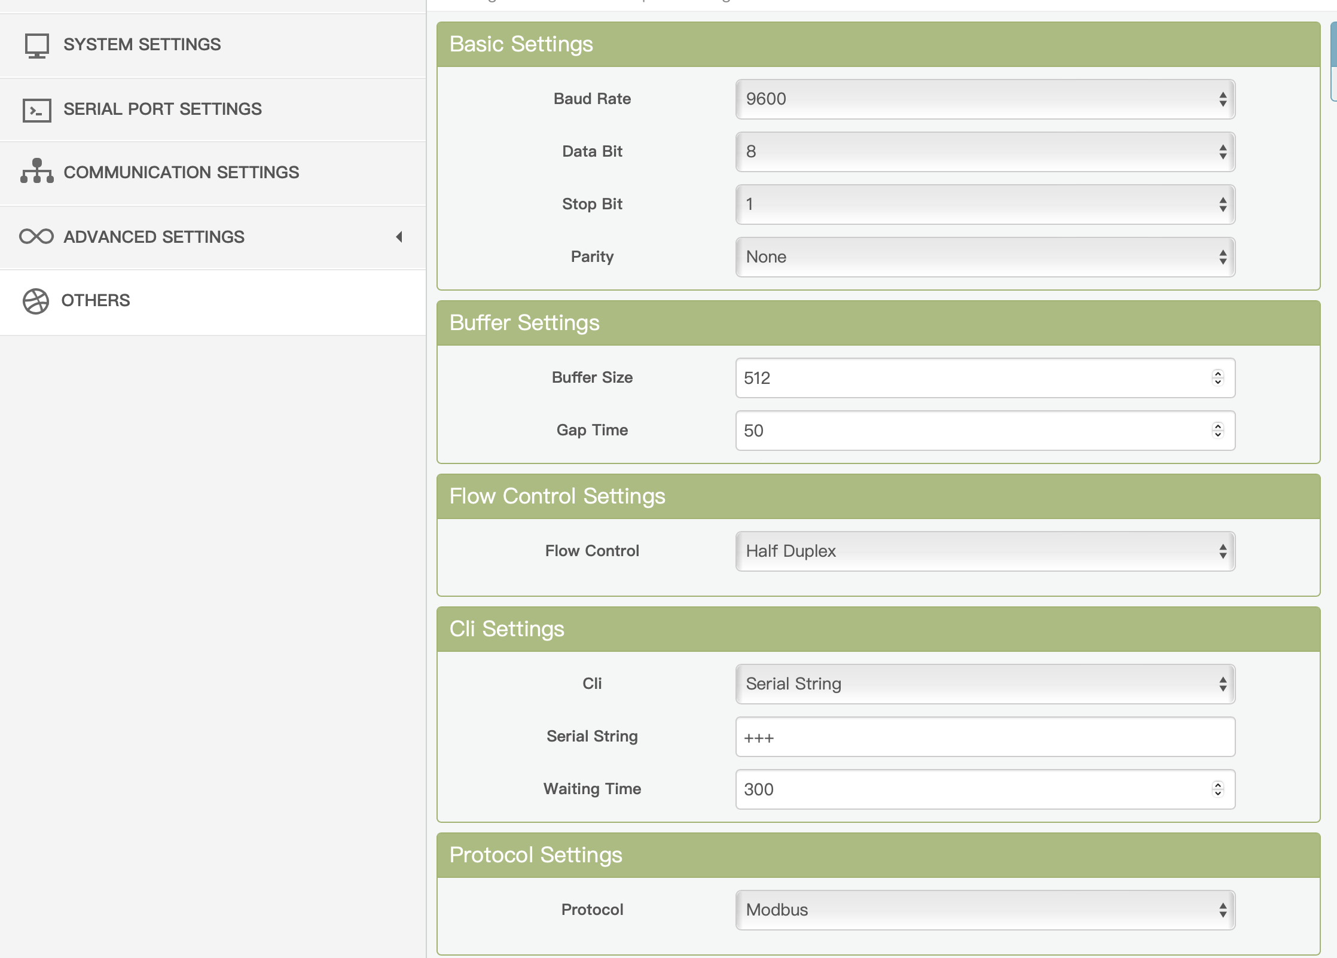
Task: Click the Advanced Settings infinity icon
Action: coord(36,237)
